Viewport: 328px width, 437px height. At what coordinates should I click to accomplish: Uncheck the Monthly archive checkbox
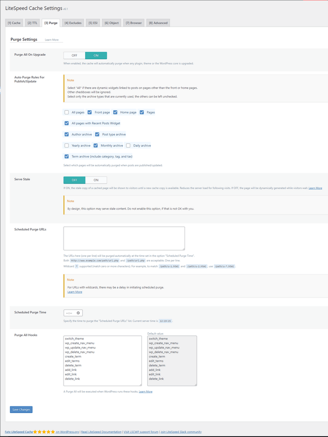click(96, 145)
